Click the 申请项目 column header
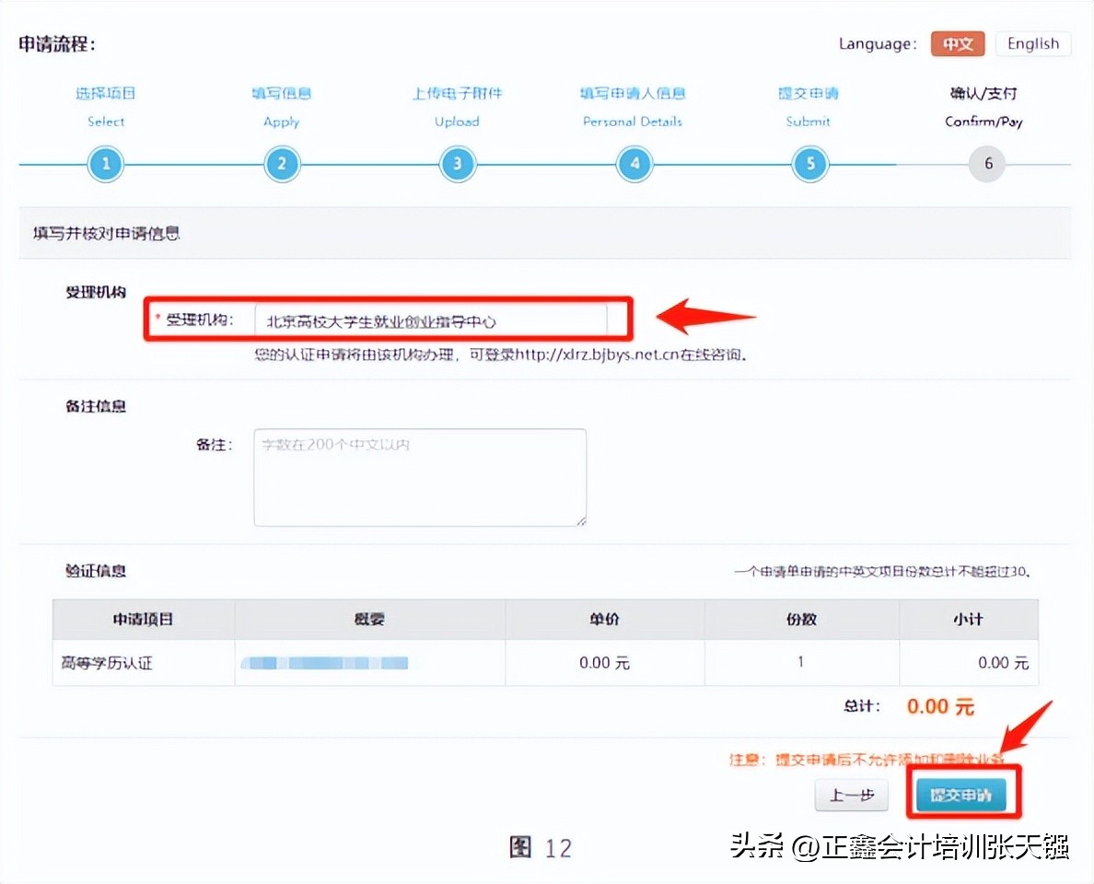The height and width of the screenshot is (884, 1094). click(x=143, y=619)
